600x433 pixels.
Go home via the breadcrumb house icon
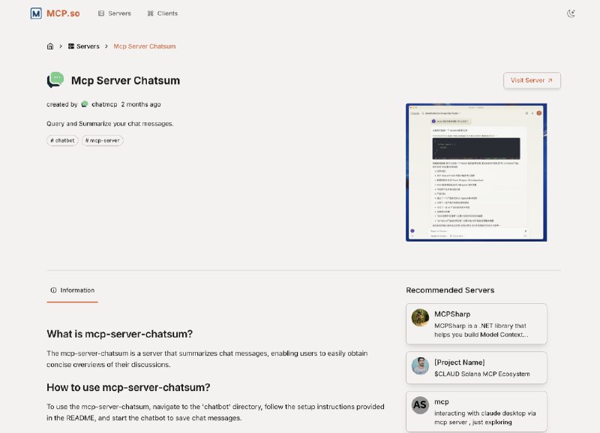(50, 47)
